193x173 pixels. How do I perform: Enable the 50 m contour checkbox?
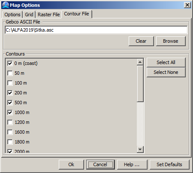tap(10, 73)
